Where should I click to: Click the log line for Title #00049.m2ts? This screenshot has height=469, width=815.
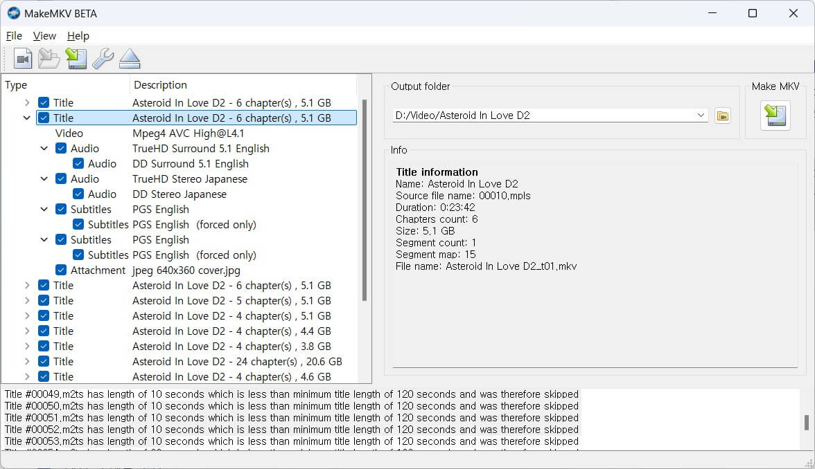pos(292,394)
